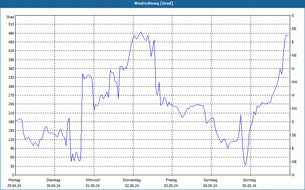Click the 390 y-axis label
The image size is (305, 190).
11,60
